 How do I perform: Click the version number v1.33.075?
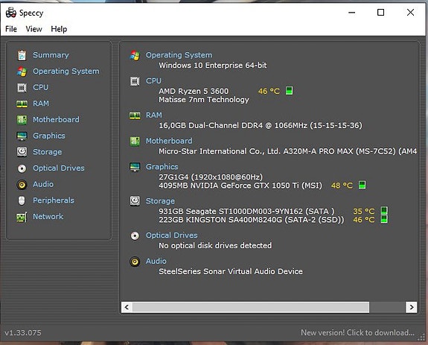pyautogui.click(x=23, y=333)
